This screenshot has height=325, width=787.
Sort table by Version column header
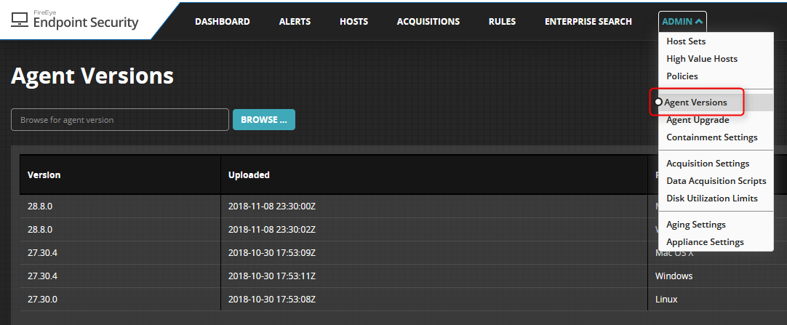(x=44, y=174)
